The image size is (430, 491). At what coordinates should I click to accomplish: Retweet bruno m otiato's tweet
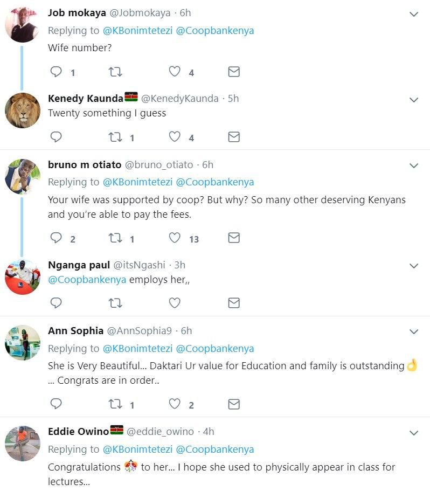pos(115,238)
